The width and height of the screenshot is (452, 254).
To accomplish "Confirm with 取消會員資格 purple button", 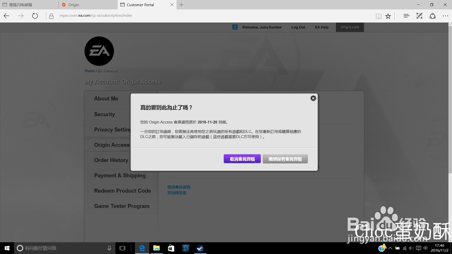I will (242, 159).
